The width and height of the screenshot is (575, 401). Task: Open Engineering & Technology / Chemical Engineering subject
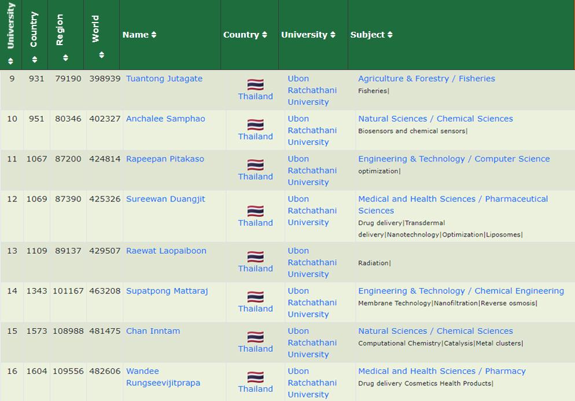point(461,291)
